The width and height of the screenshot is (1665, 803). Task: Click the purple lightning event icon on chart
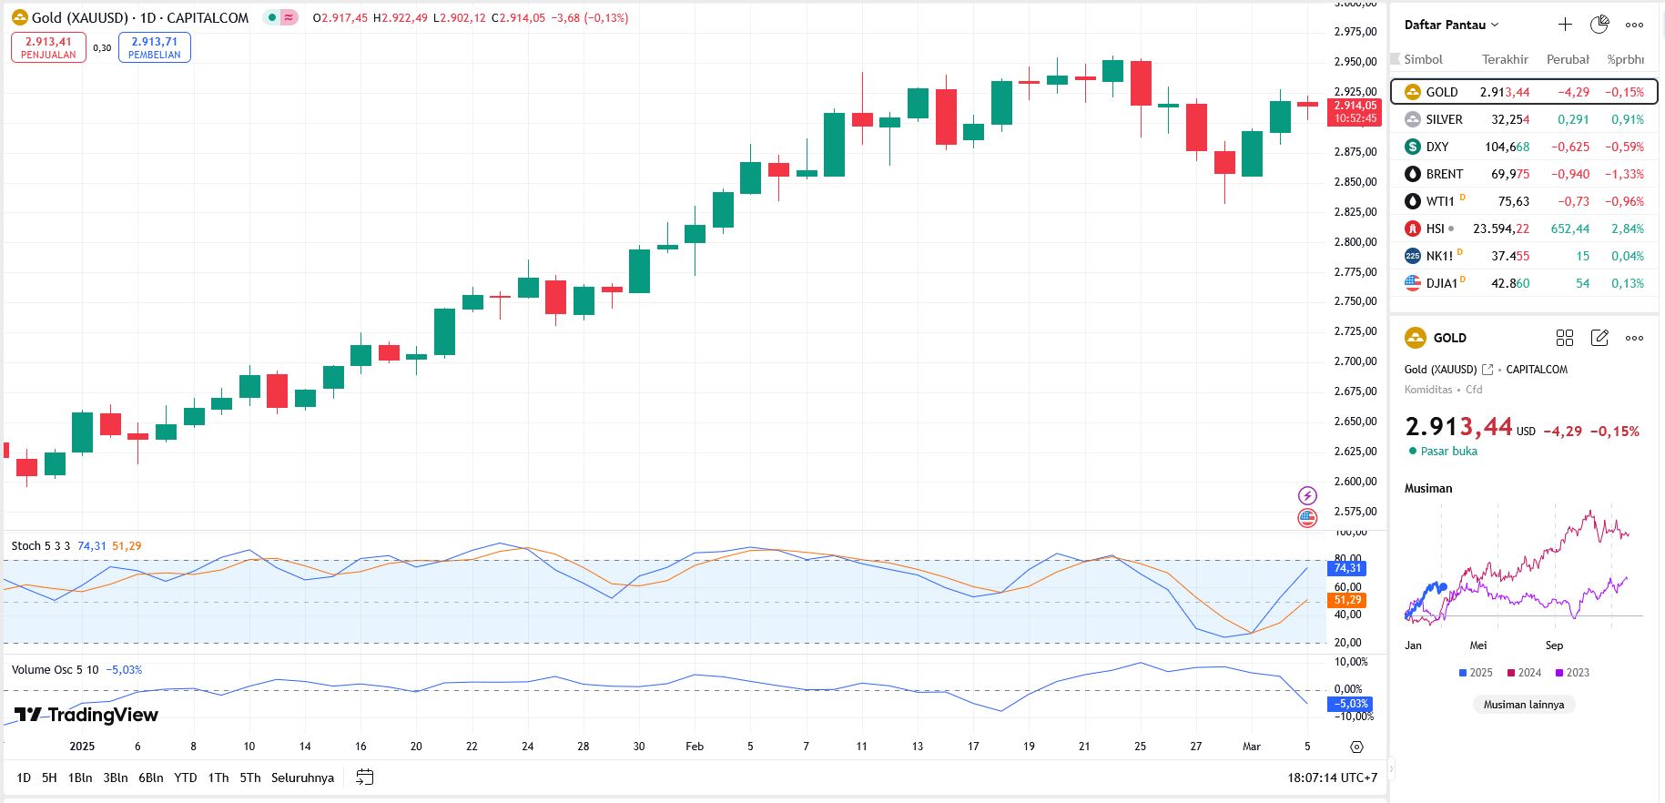pyautogui.click(x=1307, y=495)
